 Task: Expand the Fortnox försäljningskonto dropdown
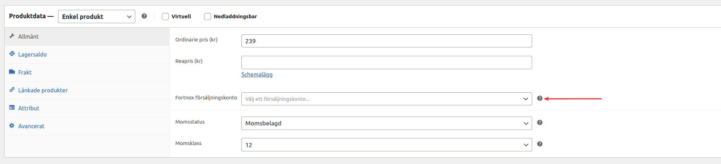tap(386, 99)
